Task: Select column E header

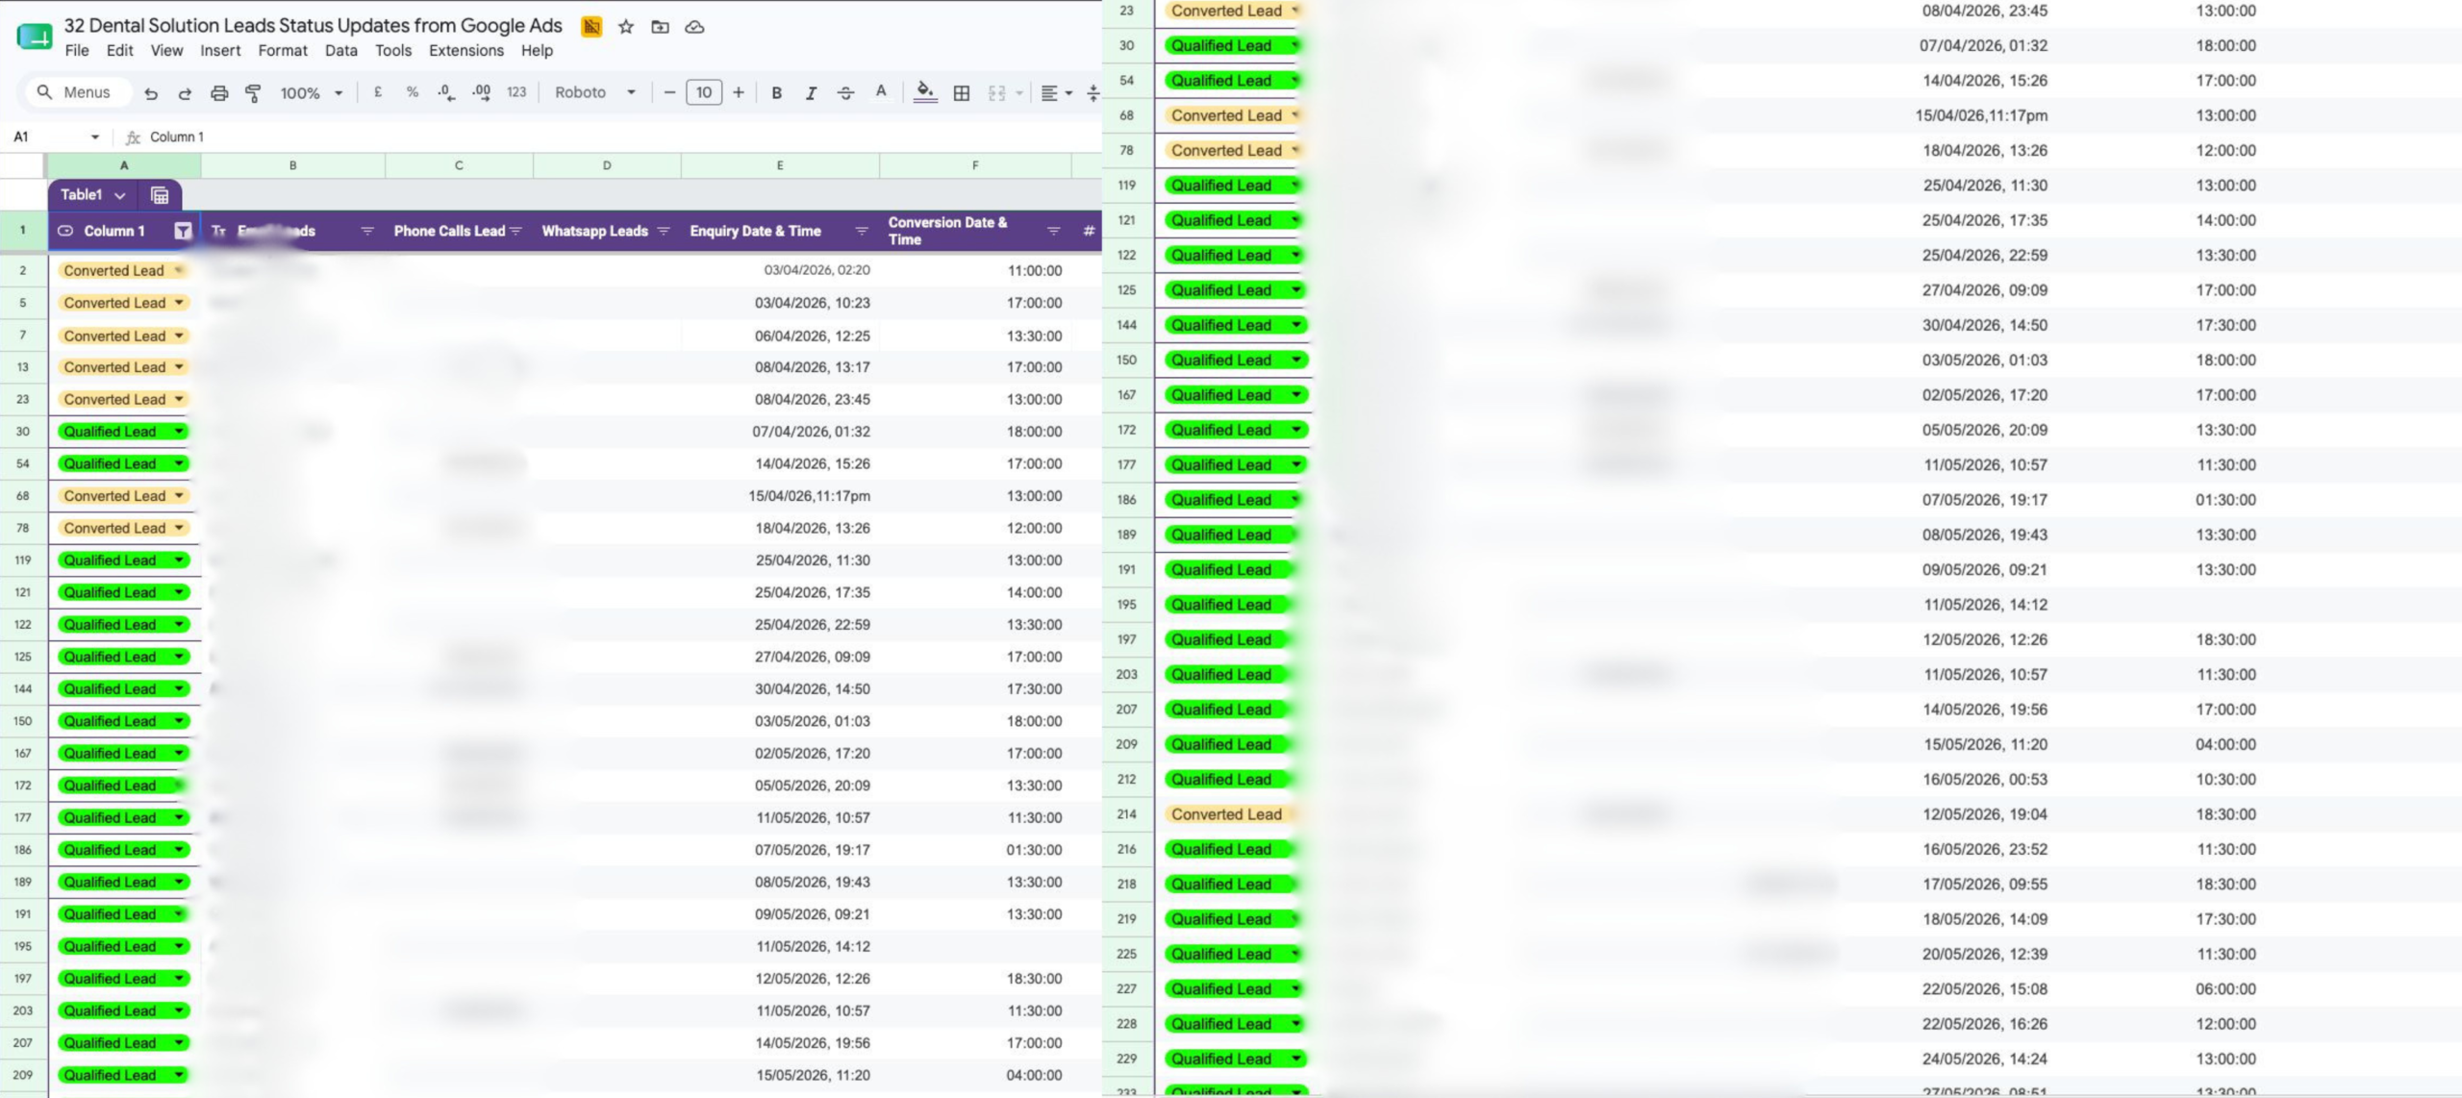Action: pyautogui.click(x=780, y=165)
